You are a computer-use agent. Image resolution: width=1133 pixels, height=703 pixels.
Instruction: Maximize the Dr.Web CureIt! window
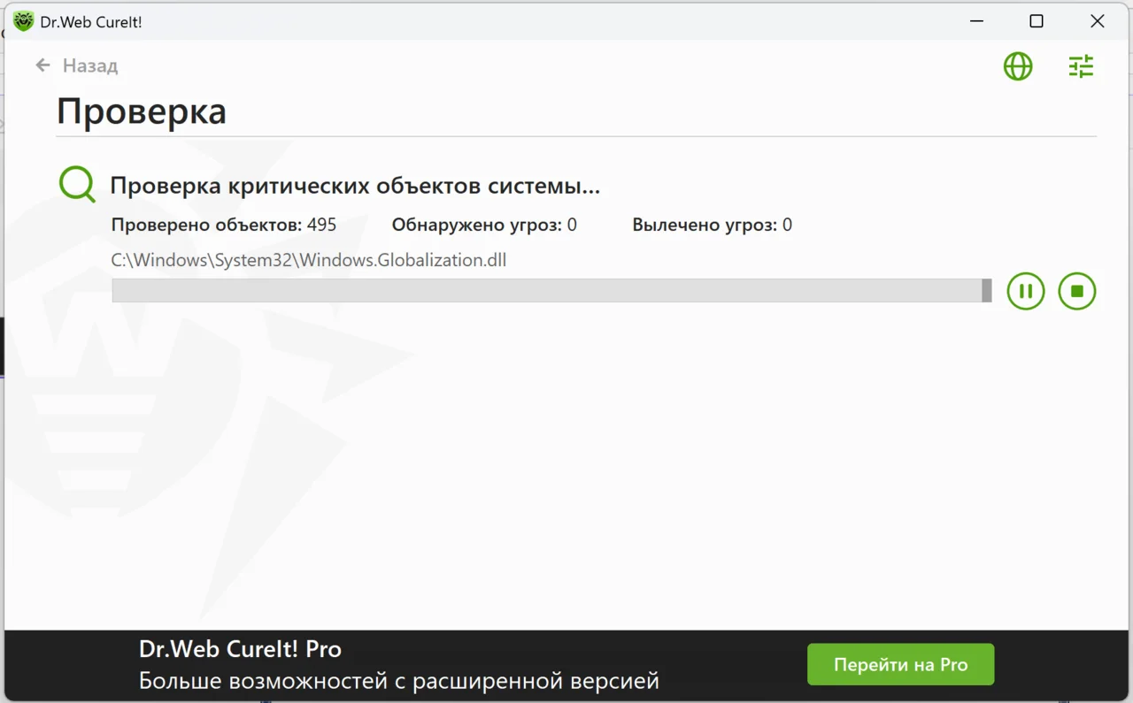click(x=1037, y=21)
